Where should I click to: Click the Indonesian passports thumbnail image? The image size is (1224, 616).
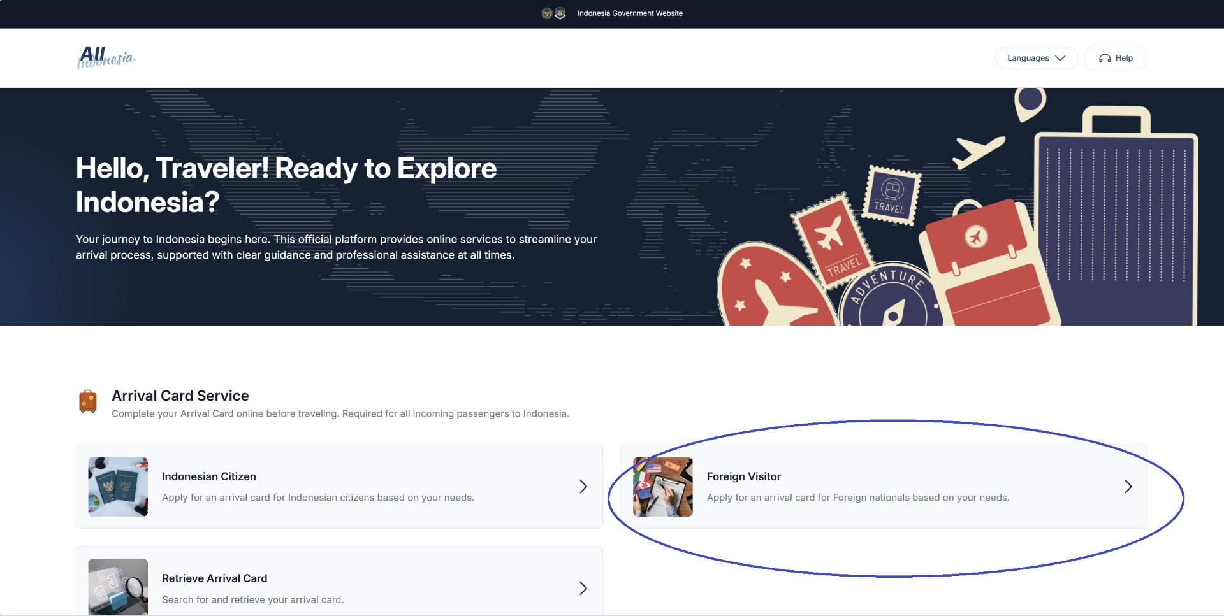point(118,487)
